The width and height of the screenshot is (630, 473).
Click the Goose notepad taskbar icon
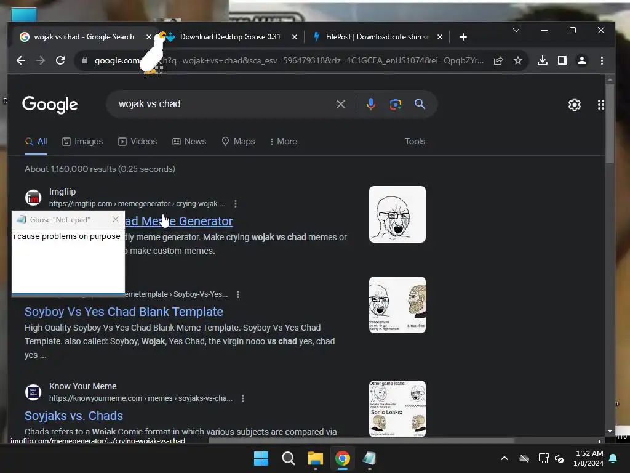369,458
